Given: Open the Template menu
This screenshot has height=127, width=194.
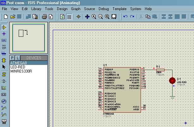Looking at the screenshot, I should (119, 9).
